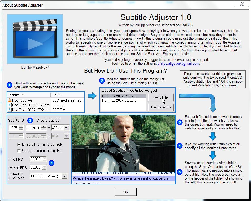The image size is (251, 201).
Task: Click the SRT file icon beside Hot.Fuzz.2007.CD2.srt
Action: (10, 110)
